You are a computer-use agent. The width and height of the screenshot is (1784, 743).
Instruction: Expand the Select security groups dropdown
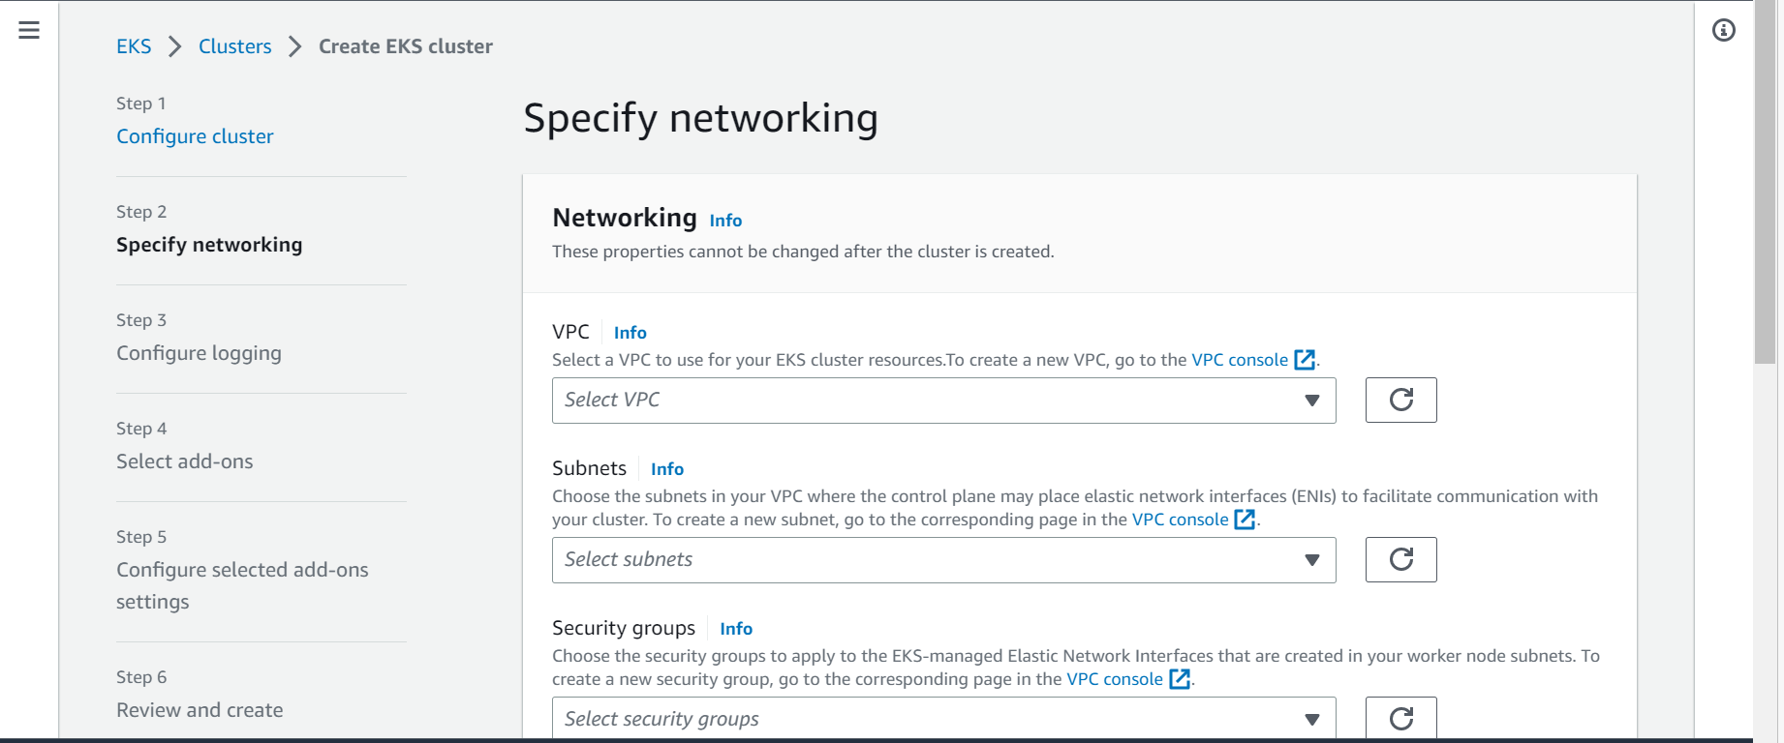[x=943, y=718]
